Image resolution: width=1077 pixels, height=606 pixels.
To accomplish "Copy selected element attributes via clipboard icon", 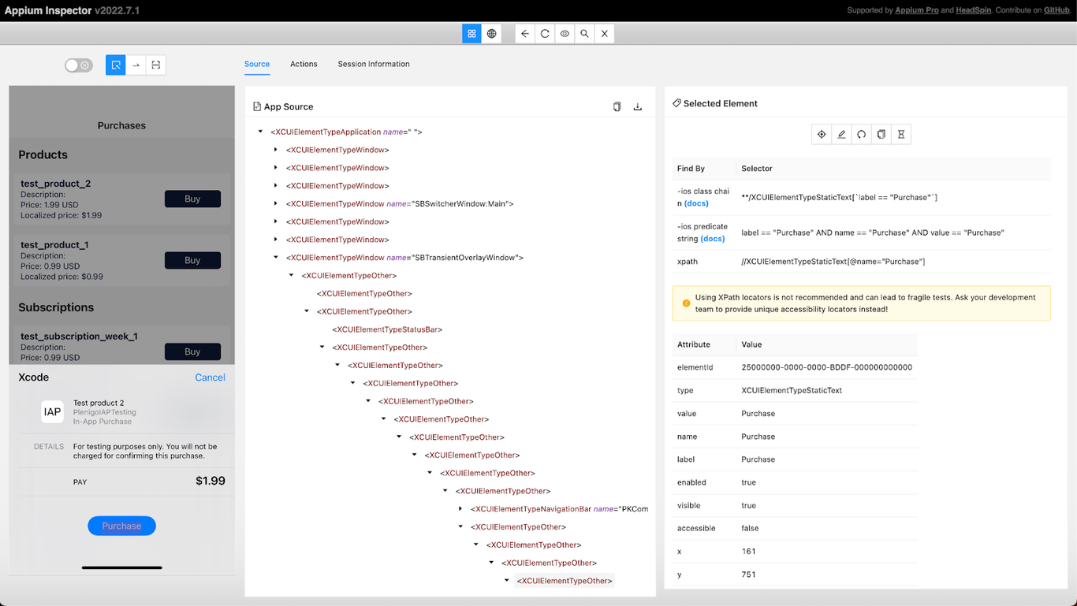I will 881,134.
